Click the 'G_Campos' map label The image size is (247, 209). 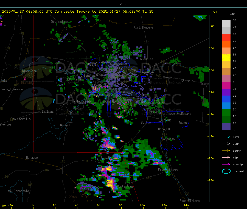pyautogui.click(x=186, y=80)
